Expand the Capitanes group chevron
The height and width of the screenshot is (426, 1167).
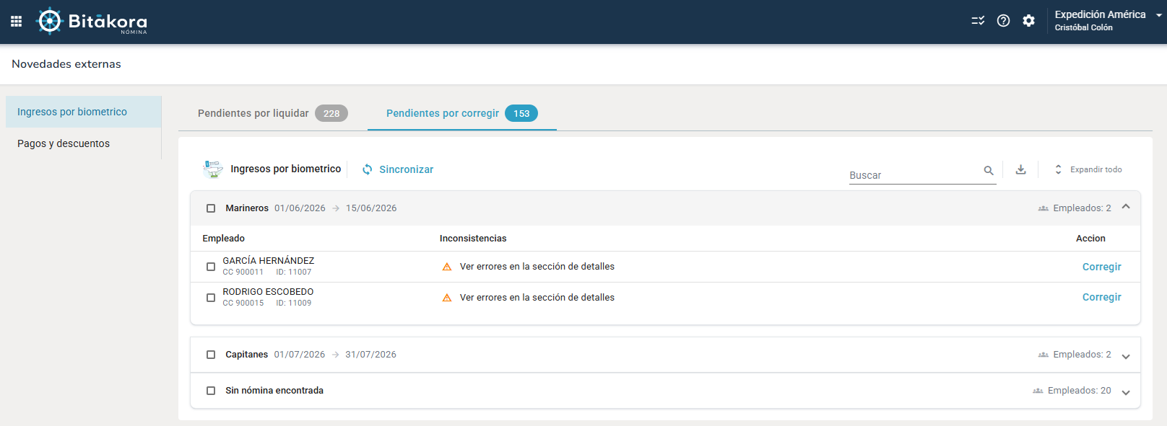tap(1126, 356)
